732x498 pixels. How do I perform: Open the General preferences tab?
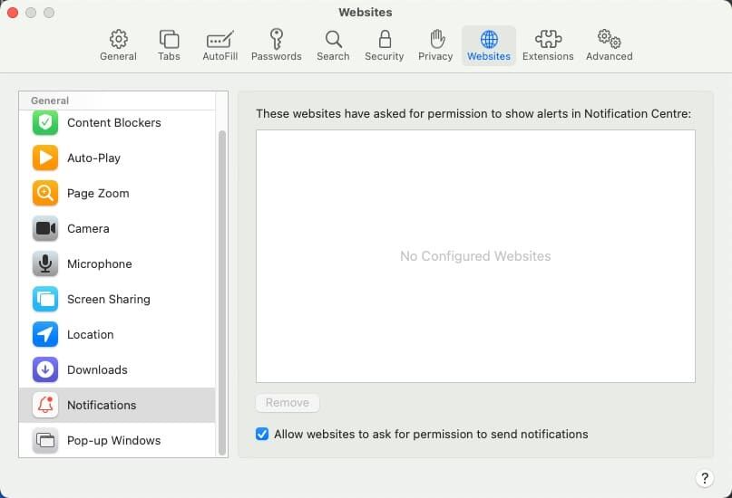pyautogui.click(x=118, y=45)
